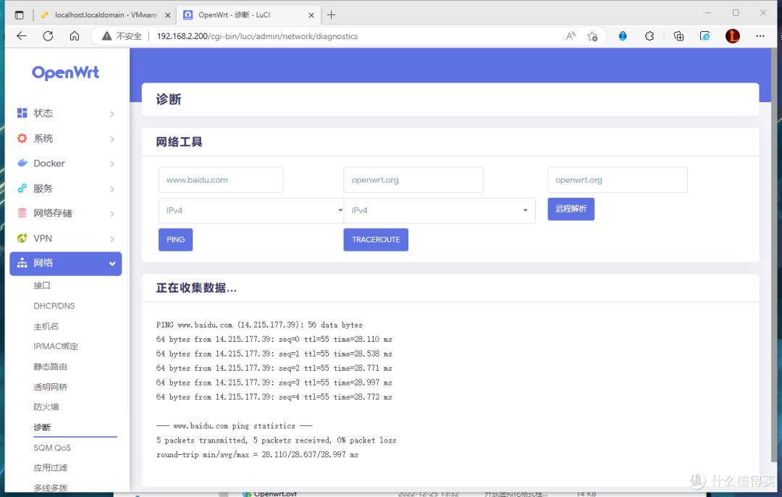Viewport: 782px width, 497px height.
Task: Open the Edge profile avatar icon
Action: (x=732, y=35)
